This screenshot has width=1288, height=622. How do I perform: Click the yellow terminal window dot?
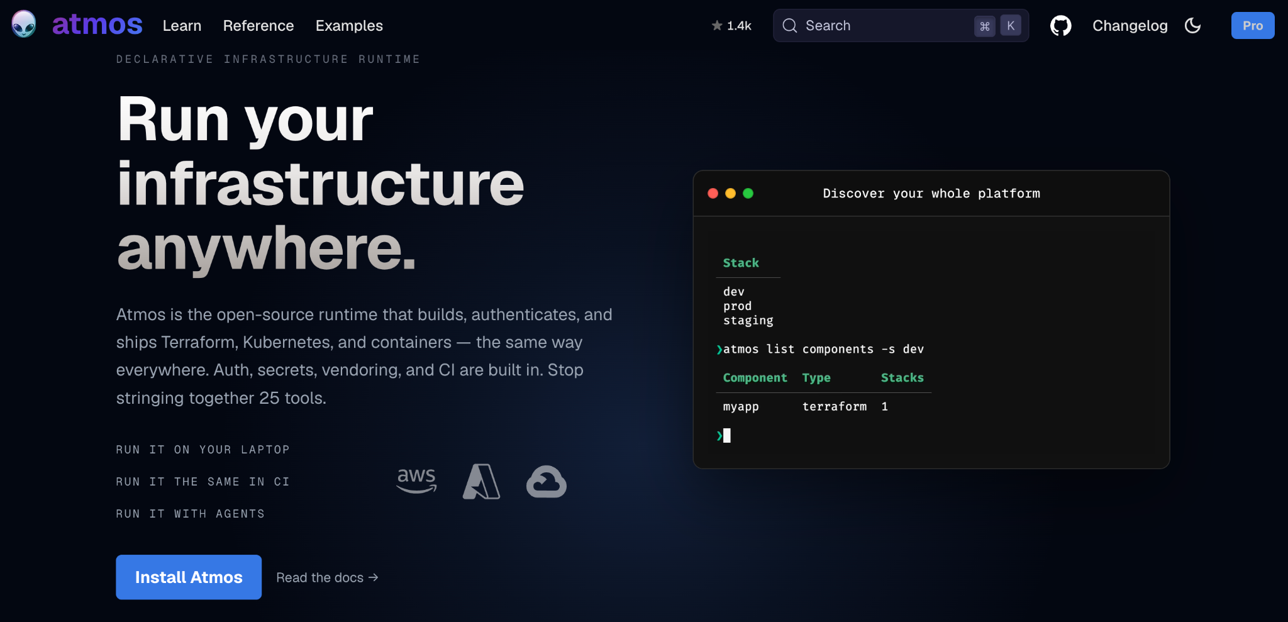(x=730, y=194)
